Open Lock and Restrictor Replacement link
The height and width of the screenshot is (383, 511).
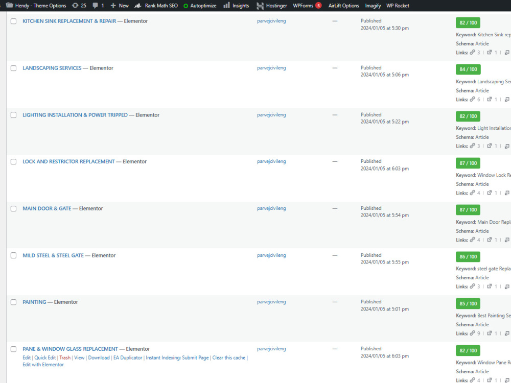pyautogui.click(x=68, y=161)
